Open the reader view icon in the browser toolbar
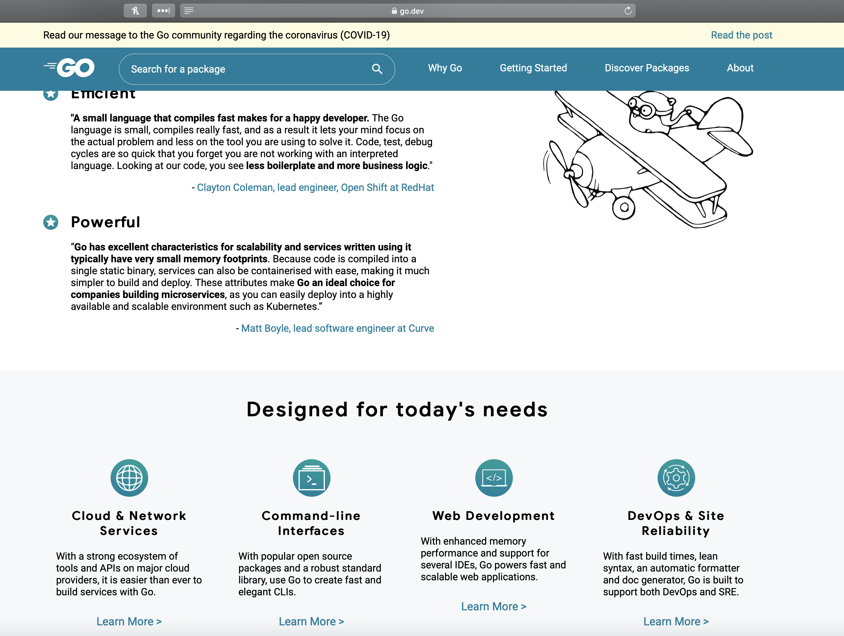The width and height of the screenshot is (844, 636). click(189, 11)
